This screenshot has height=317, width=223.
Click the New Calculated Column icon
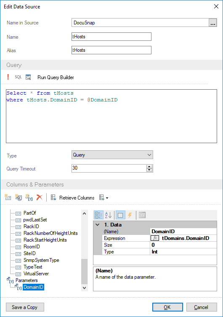click(x=19, y=197)
